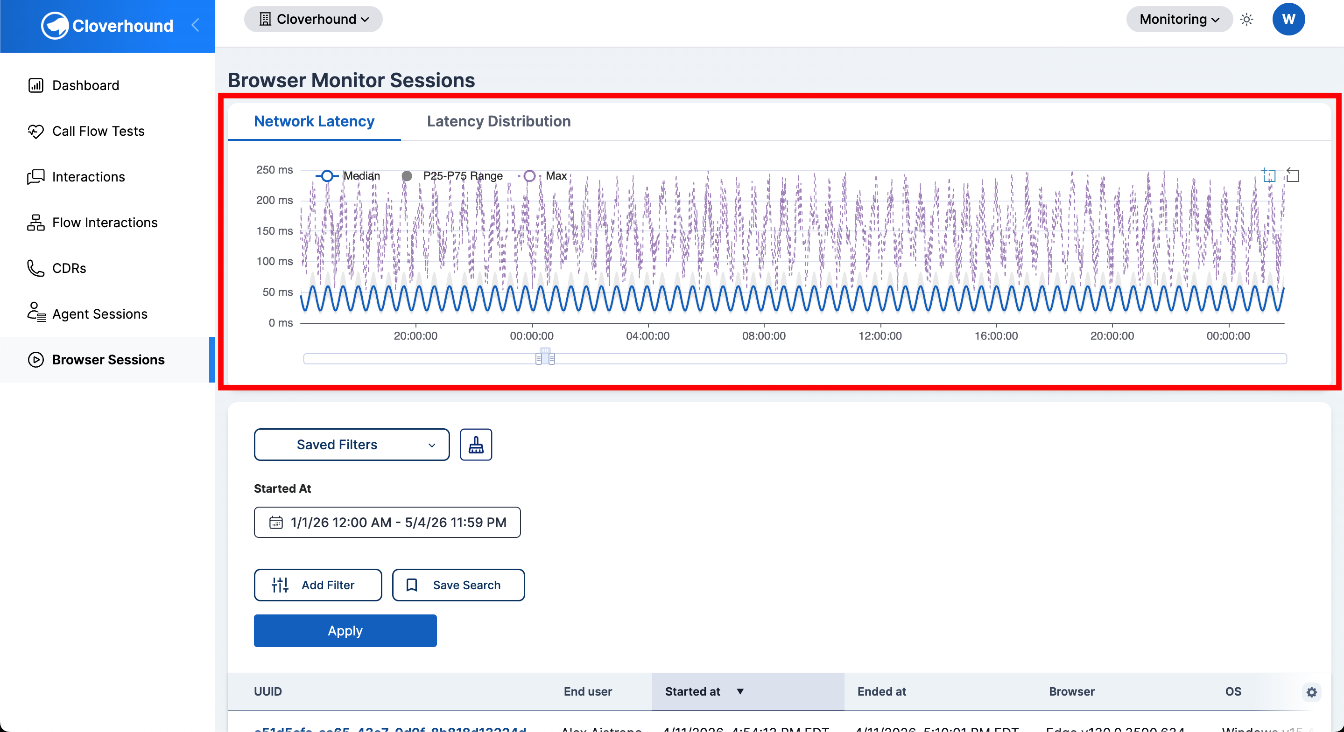Sort by the OS column header
The width and height of the screenshot is (1344, 732).
1233,691
